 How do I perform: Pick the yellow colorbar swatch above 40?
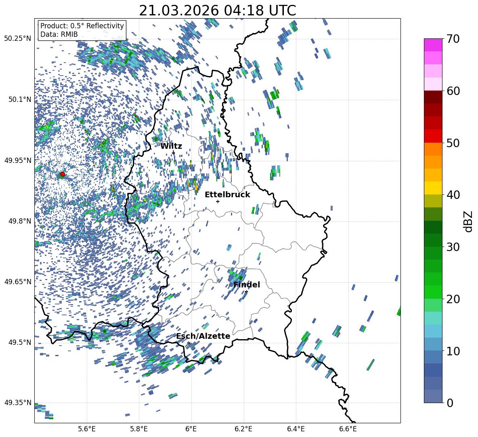(x=433, y=188)
